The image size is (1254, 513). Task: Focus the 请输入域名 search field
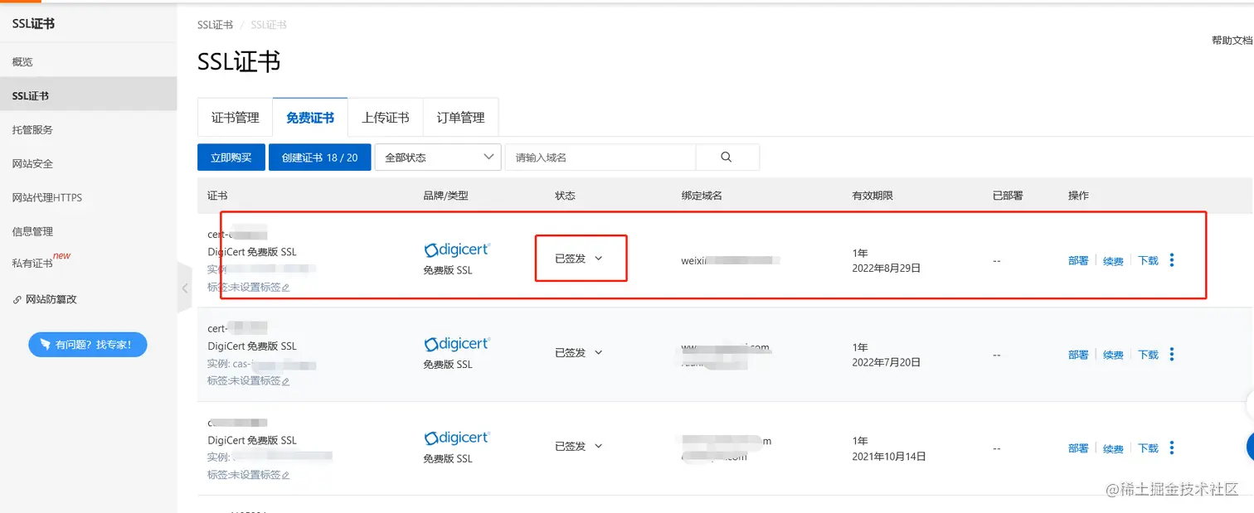tap(600, 157)
